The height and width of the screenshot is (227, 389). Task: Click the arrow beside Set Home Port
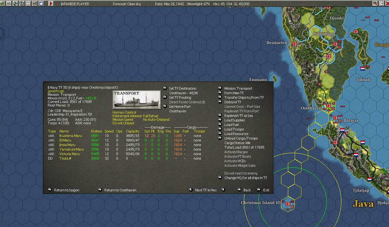point(165,106)
